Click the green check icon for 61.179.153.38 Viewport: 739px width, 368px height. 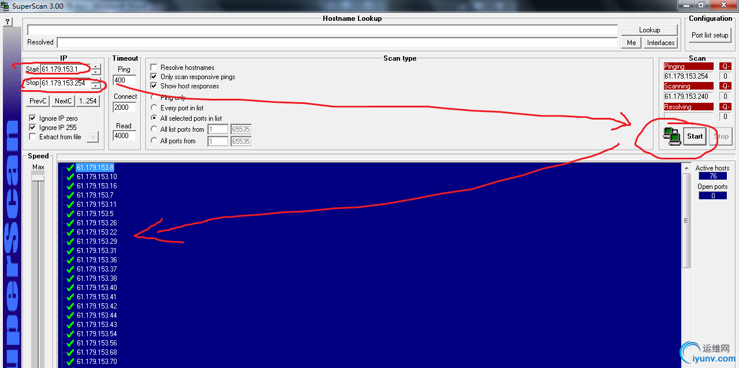[x=70, y=278]
